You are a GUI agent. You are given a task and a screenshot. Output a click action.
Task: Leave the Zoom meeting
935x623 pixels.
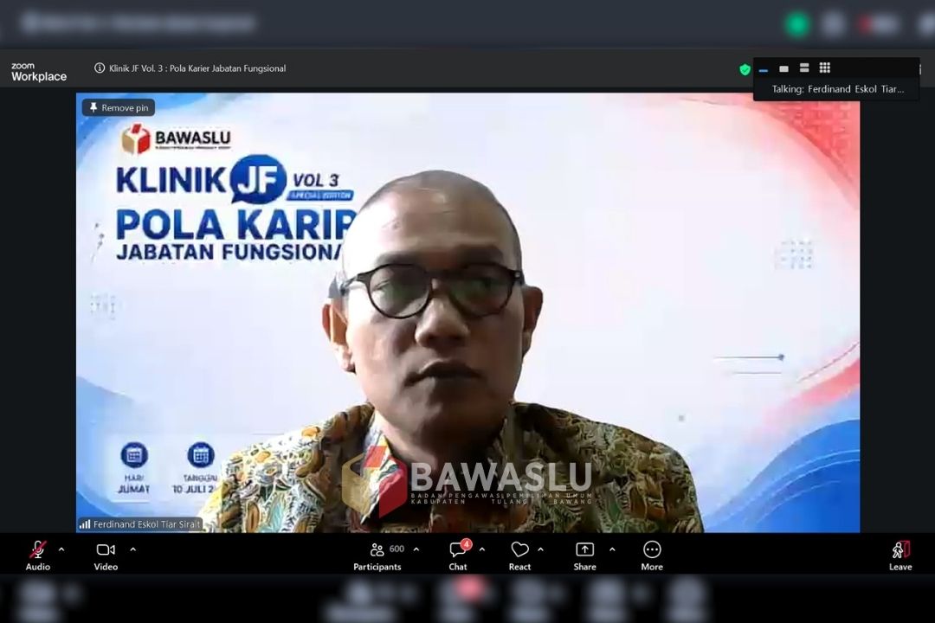point(900,556)
